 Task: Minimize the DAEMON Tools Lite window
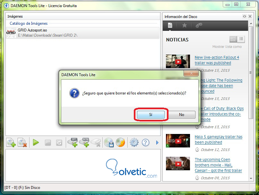coord(228,4)
